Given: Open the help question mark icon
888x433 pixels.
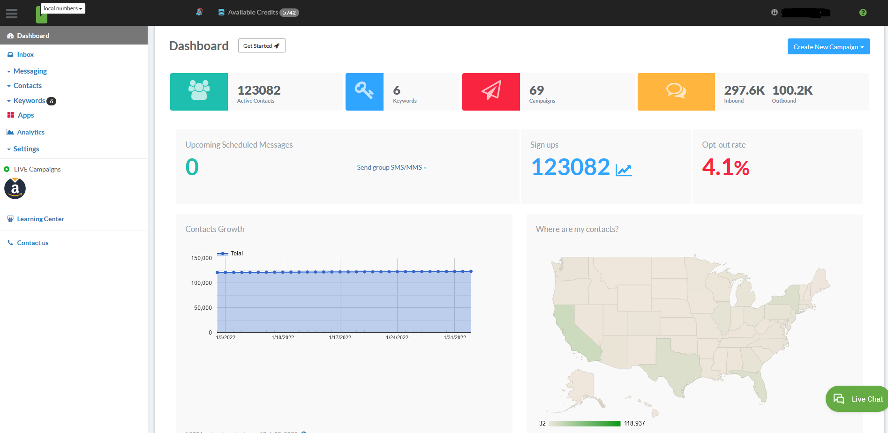Looking at the screenshot, I should click(863, 12).
